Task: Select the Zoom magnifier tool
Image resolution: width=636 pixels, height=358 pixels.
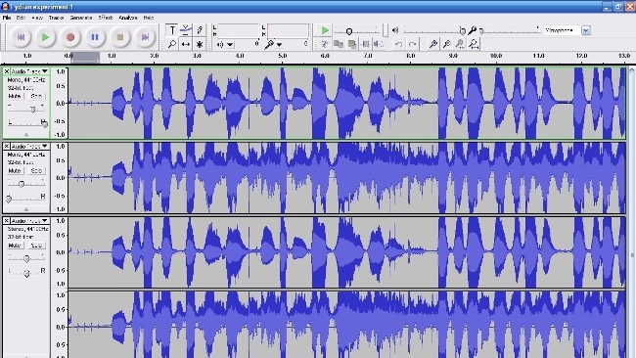Action: (x=172, y=44)
